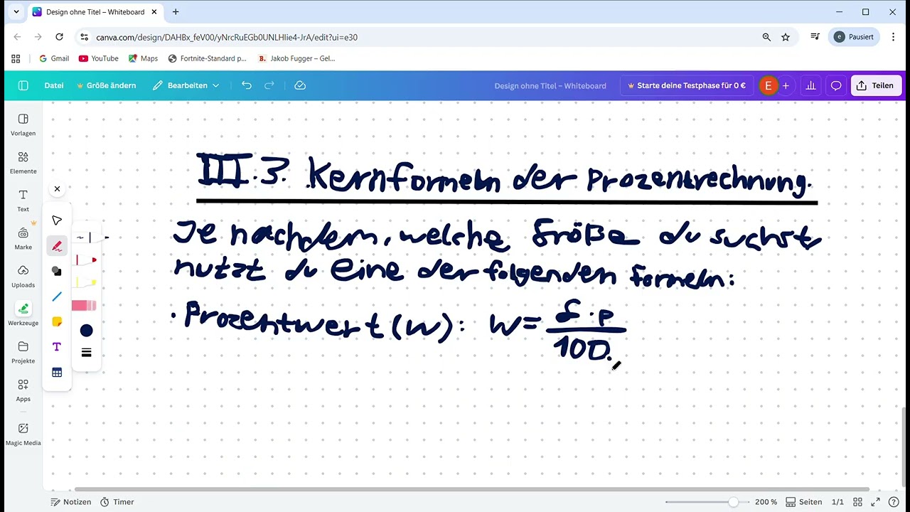Image resolution: width=910 pixels, height=512 pixels.
Task: Redo the last action
Action: tap(269, 85)
